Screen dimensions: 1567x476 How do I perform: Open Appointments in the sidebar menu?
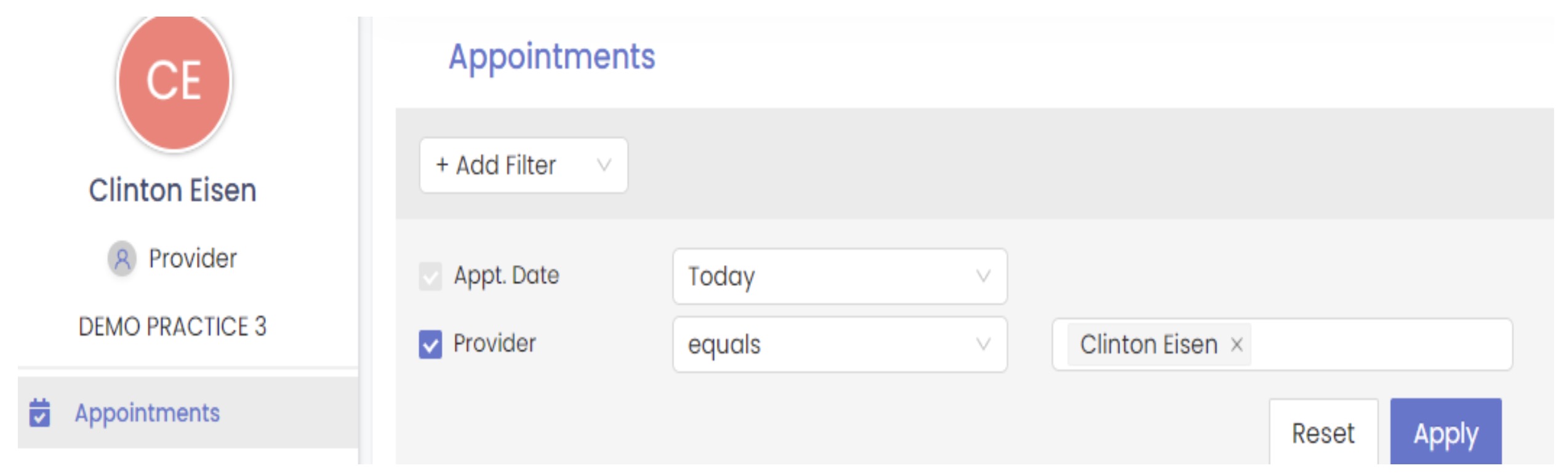[147, 413]
